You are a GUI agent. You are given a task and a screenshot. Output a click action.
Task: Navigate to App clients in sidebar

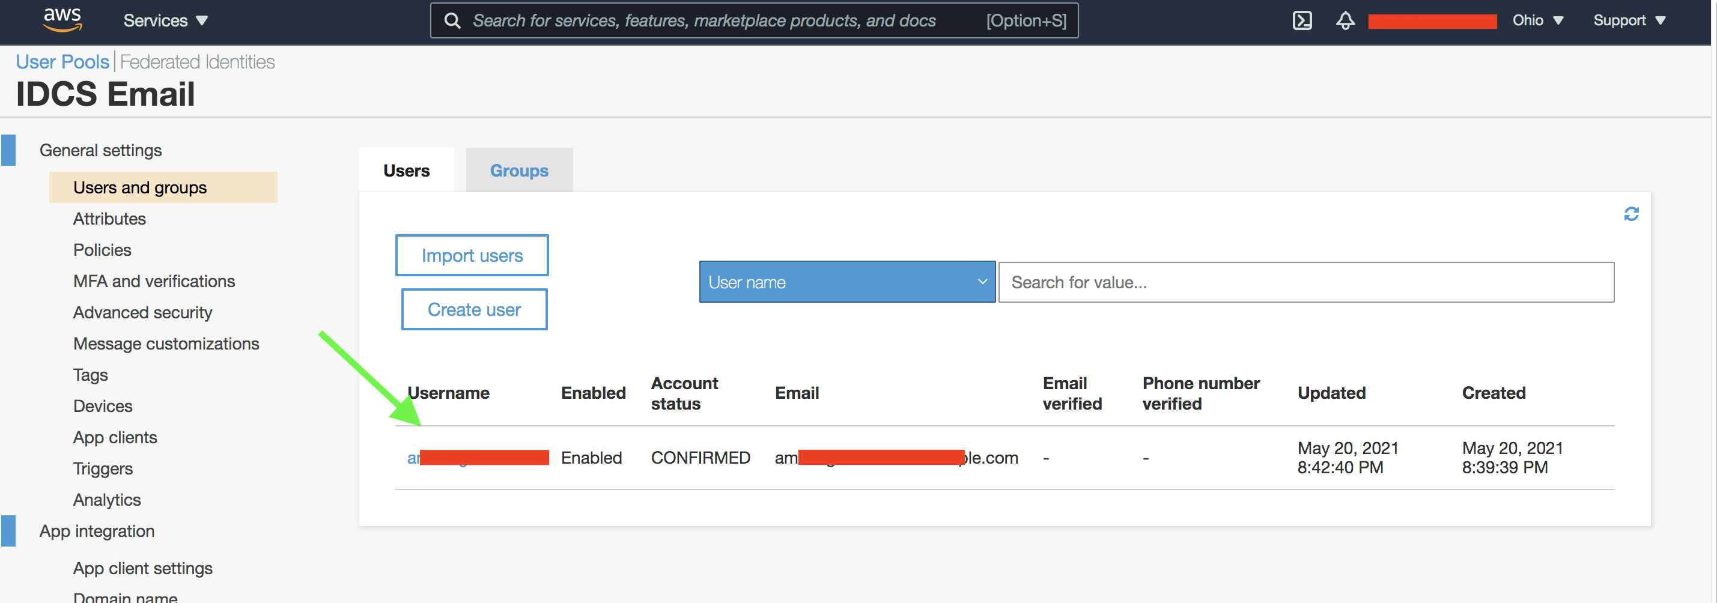115,437
